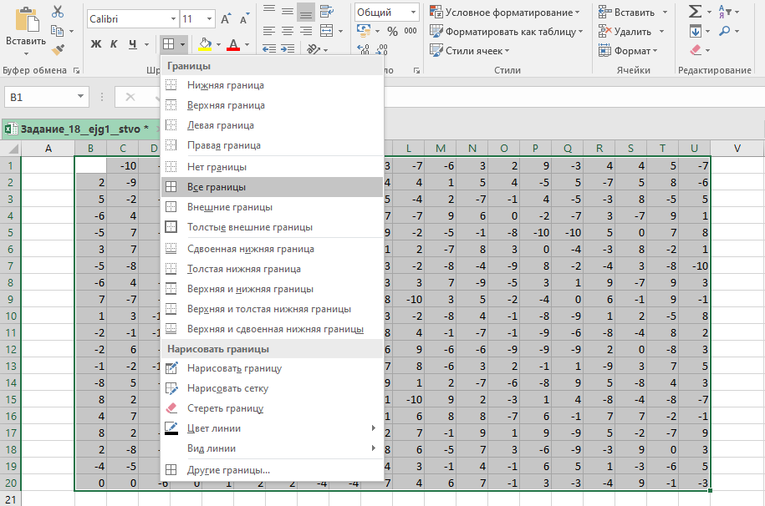The image size is (765, 506).
Task: Click the Cut scissors icon
Action: (x=58, y=12)
